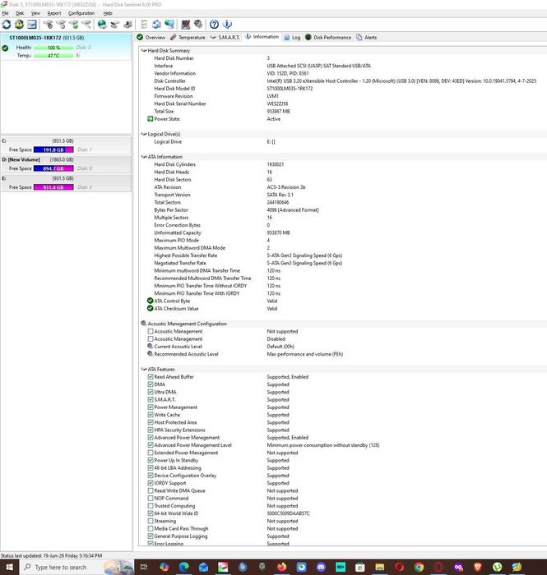Toggle the Extended Power Management checkbox
The width and height of the screenshot is (547, 575).
(151, 453)
